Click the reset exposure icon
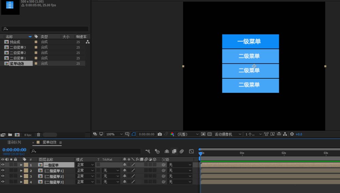The image size is (340, 193). 292,134
